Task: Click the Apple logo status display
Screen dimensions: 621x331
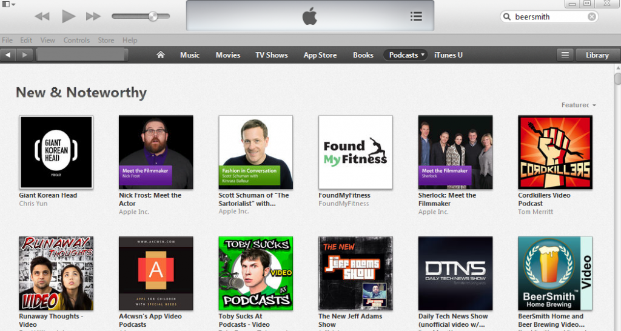Action: [x=310, y=16]
